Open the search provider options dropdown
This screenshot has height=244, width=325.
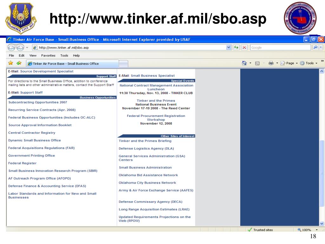tap(321, 47)
